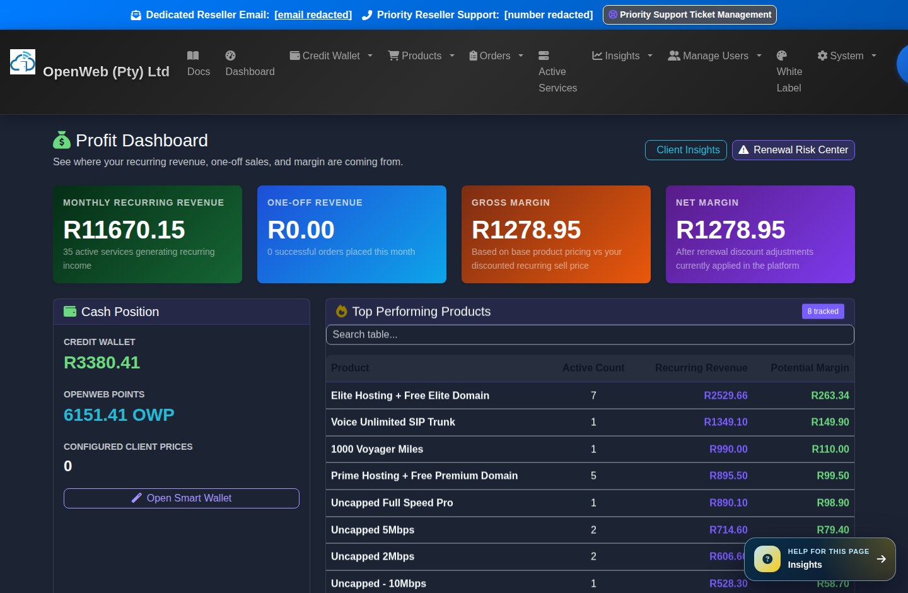This screenshot has height=593, width=908.
Task: Click Voice Unlimited SIP Trunk row
Action: point(590,422)
